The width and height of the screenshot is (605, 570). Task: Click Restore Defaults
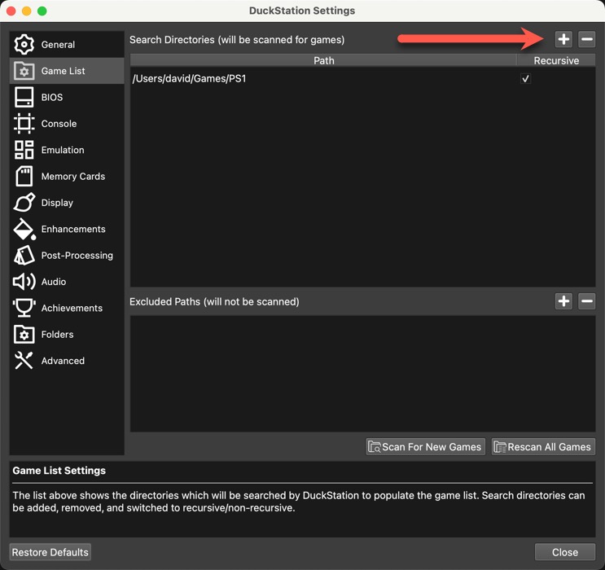tap(50, 552)
